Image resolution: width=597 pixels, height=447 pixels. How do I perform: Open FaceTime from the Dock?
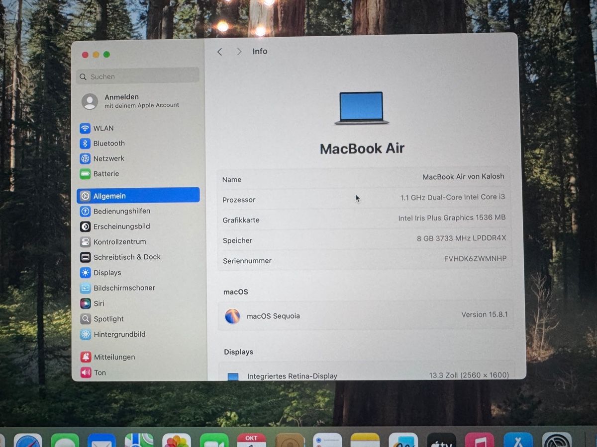[214, 441]
